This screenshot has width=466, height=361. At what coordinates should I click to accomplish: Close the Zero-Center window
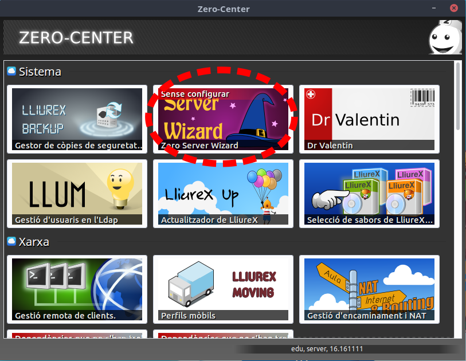click(x=453, y=9)
